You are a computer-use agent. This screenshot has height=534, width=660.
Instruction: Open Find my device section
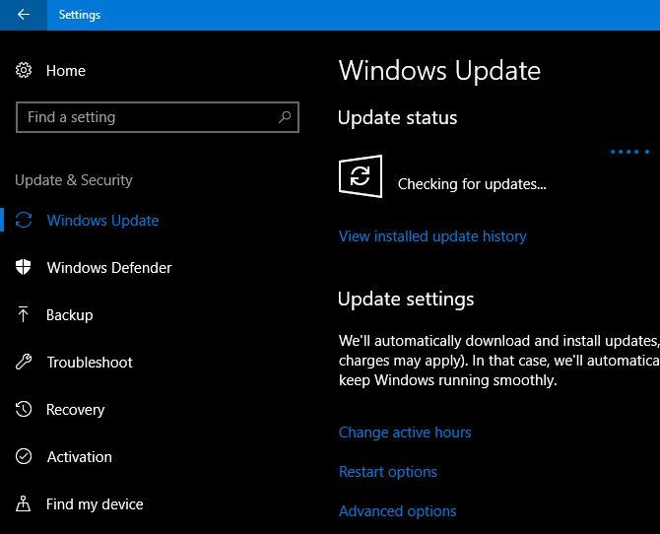(95, 504)
